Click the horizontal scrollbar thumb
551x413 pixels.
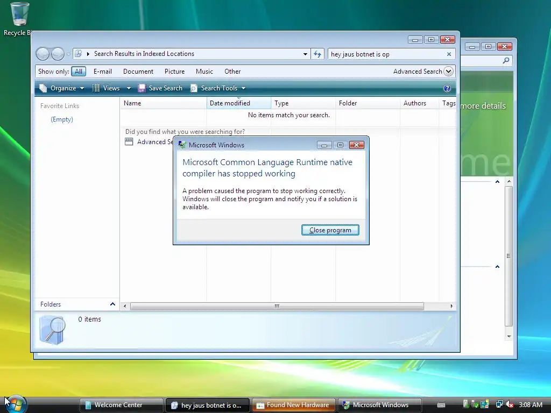[277, 306]
